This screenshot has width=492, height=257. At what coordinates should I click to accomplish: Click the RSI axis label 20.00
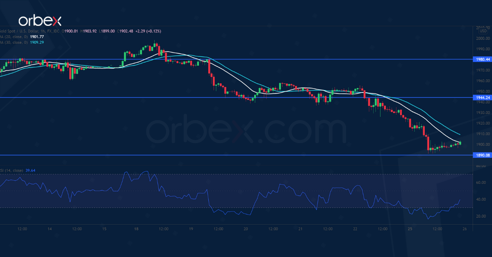[x=481, y=216]
